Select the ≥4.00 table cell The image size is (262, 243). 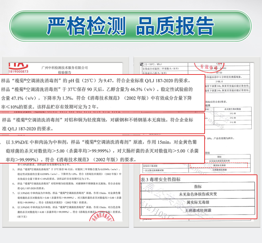click(x=233, y=122)
